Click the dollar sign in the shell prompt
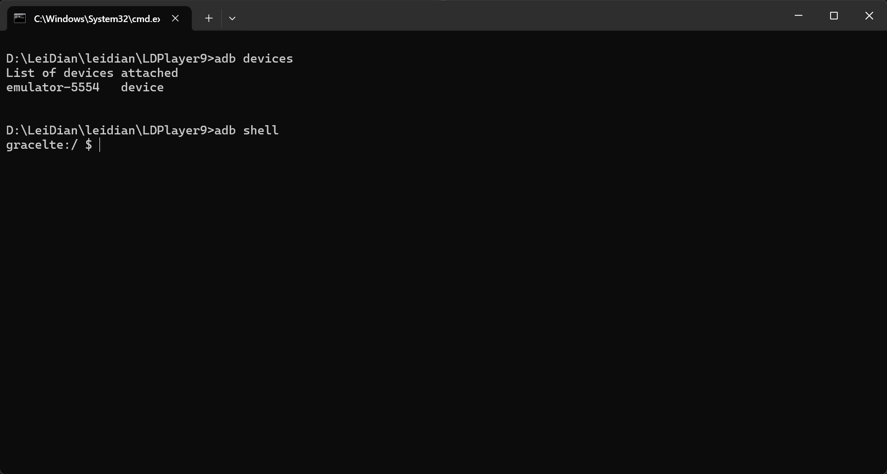 [x=89, y=145]
